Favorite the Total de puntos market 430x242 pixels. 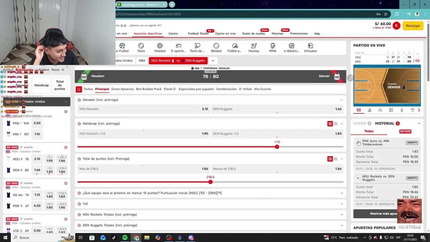pos(79,159)
